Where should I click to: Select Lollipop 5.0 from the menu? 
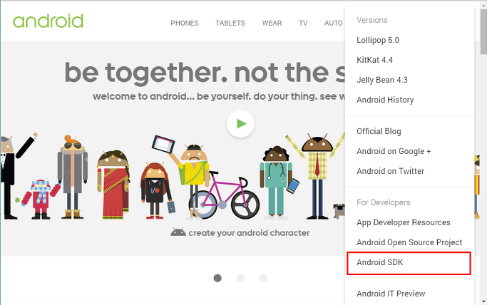378,40
